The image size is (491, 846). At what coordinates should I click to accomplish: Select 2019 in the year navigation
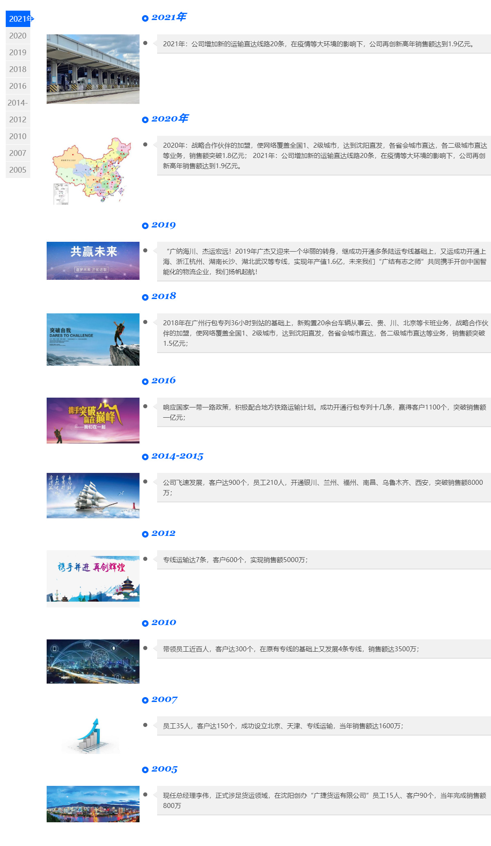[18, 52]
